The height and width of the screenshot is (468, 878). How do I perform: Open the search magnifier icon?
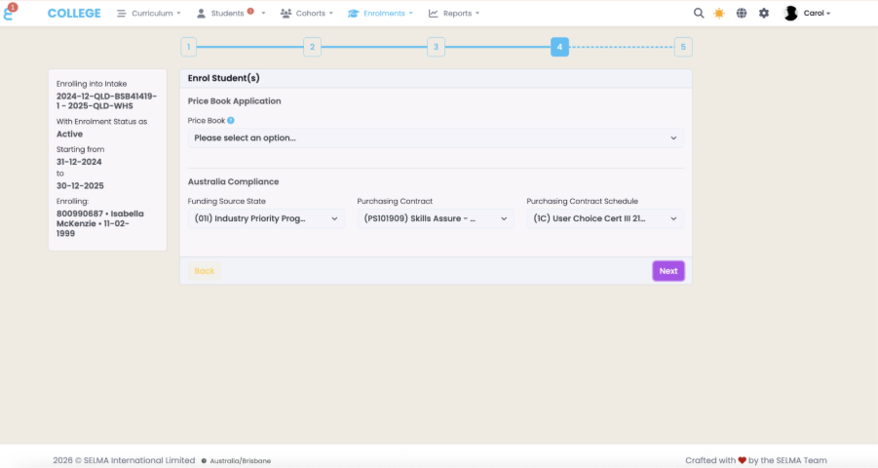tap(698, 14)
